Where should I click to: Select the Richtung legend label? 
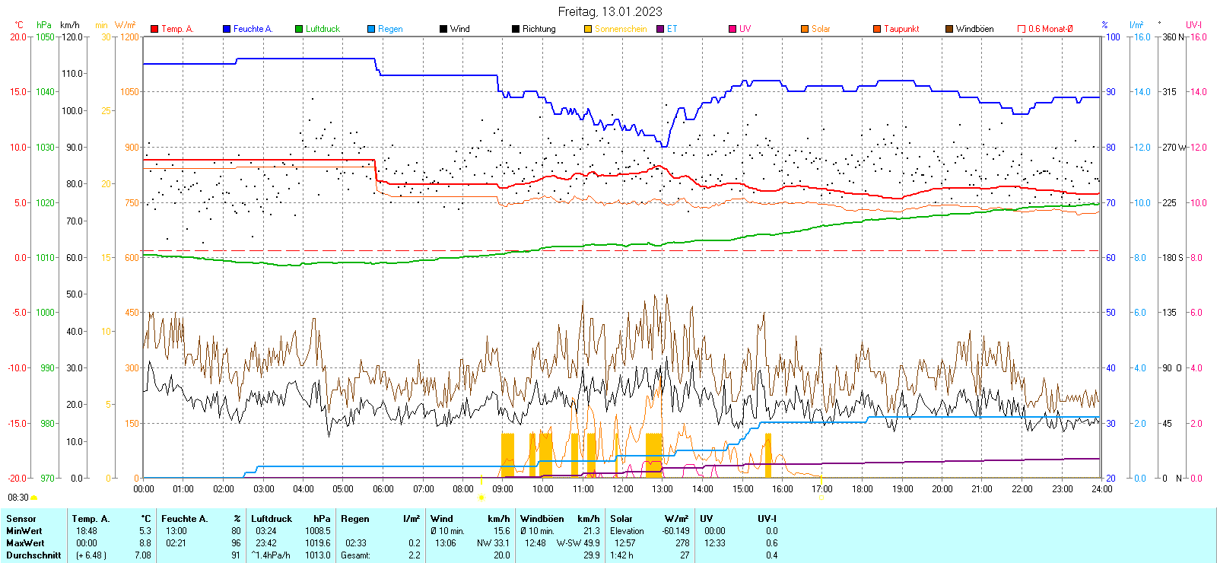539,29
